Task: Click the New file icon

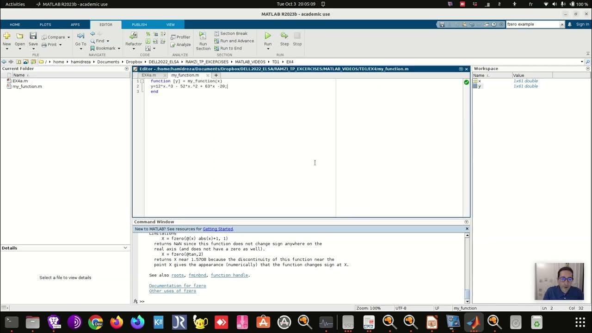Action: 6,36
